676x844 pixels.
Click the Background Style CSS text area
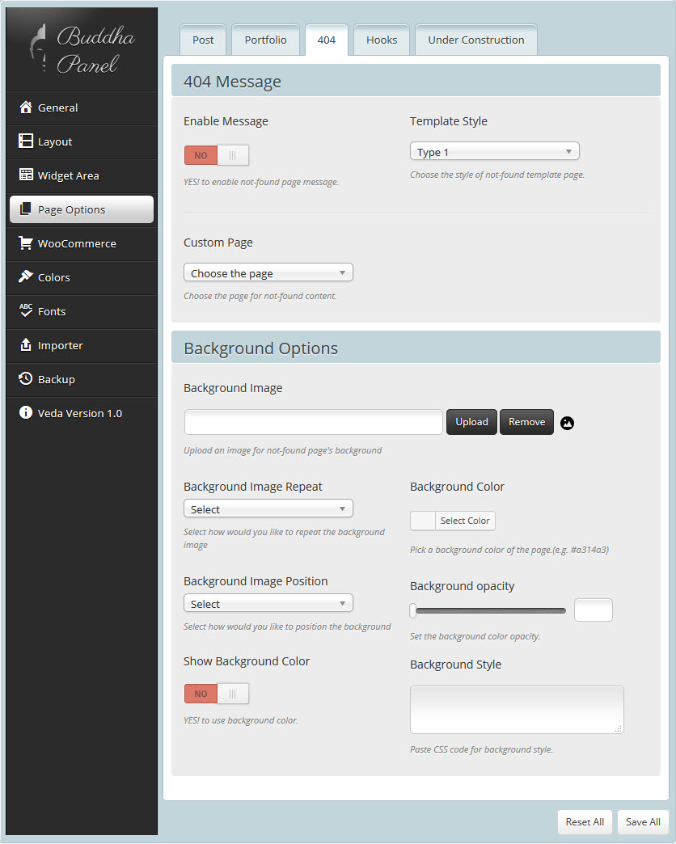516,710
